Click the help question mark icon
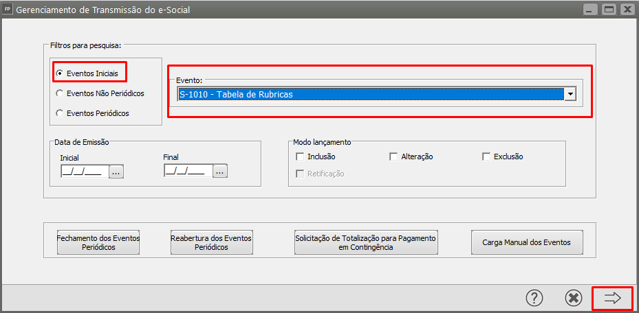Image resolution: width=639 pixels, height=313 pixels. [x=534, y=297]
